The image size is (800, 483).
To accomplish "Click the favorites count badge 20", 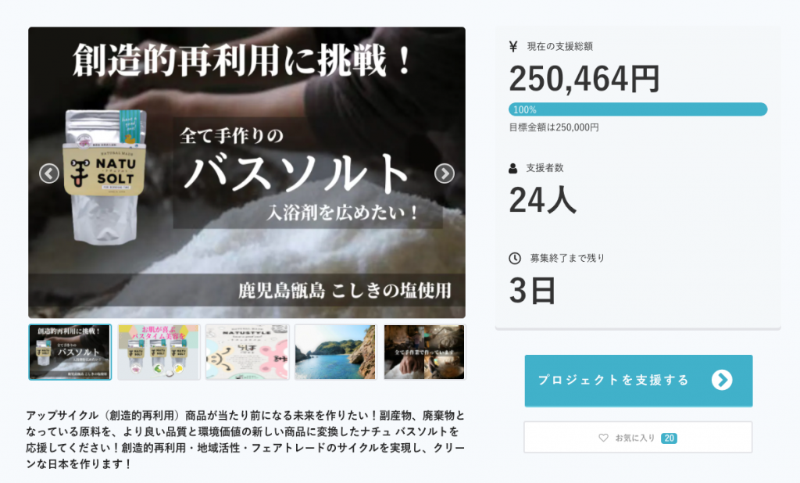I will point(669,438).
